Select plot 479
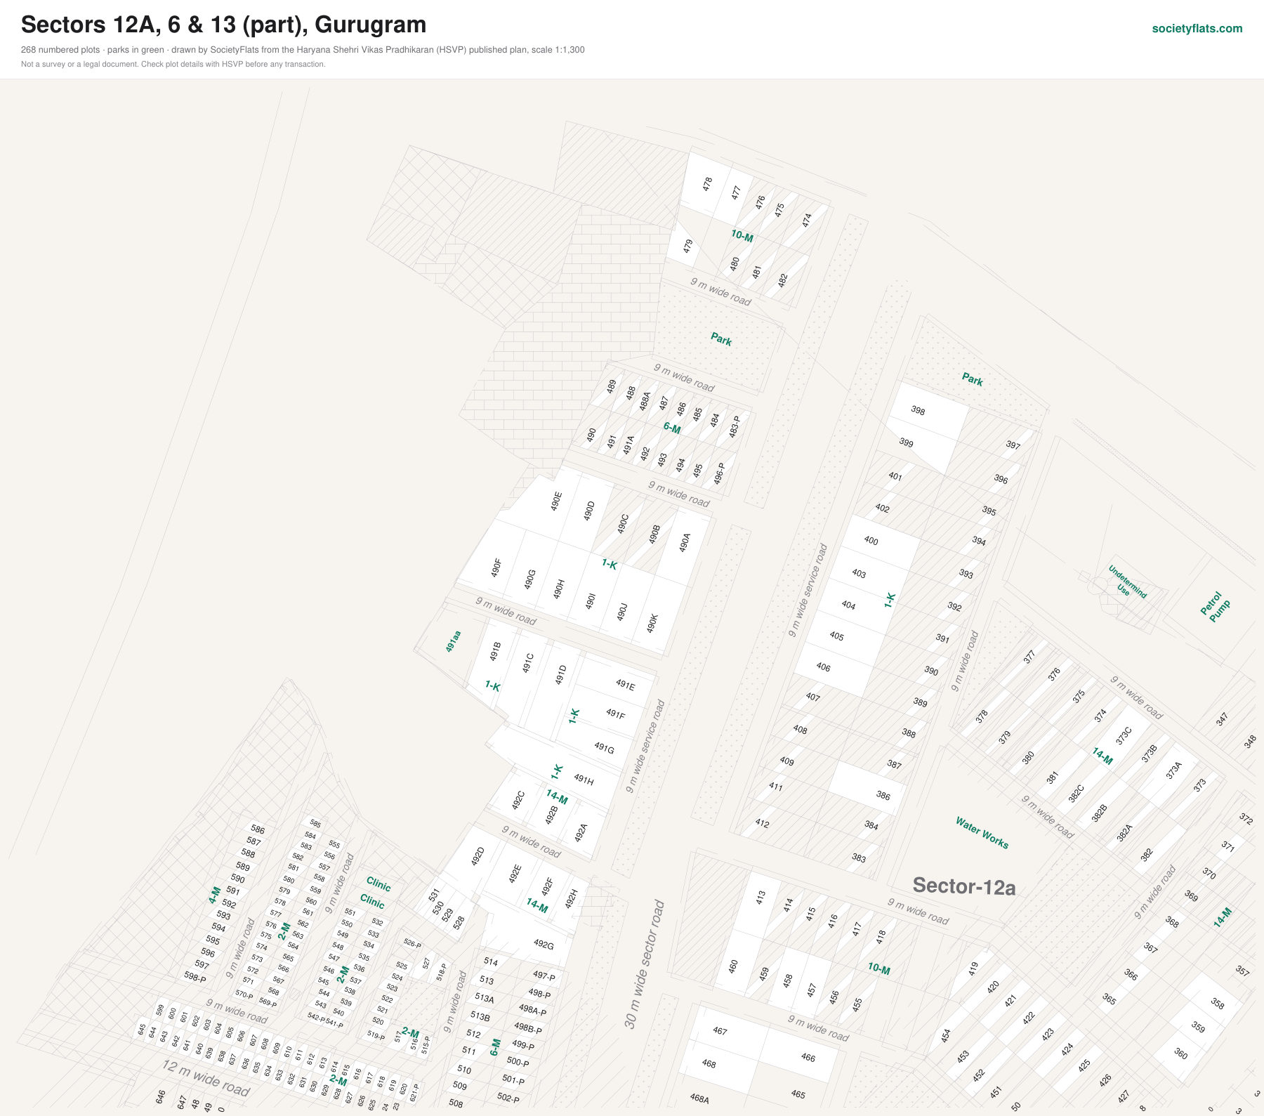Screen dimensions: 1264x1116 (x=688, y=247)
